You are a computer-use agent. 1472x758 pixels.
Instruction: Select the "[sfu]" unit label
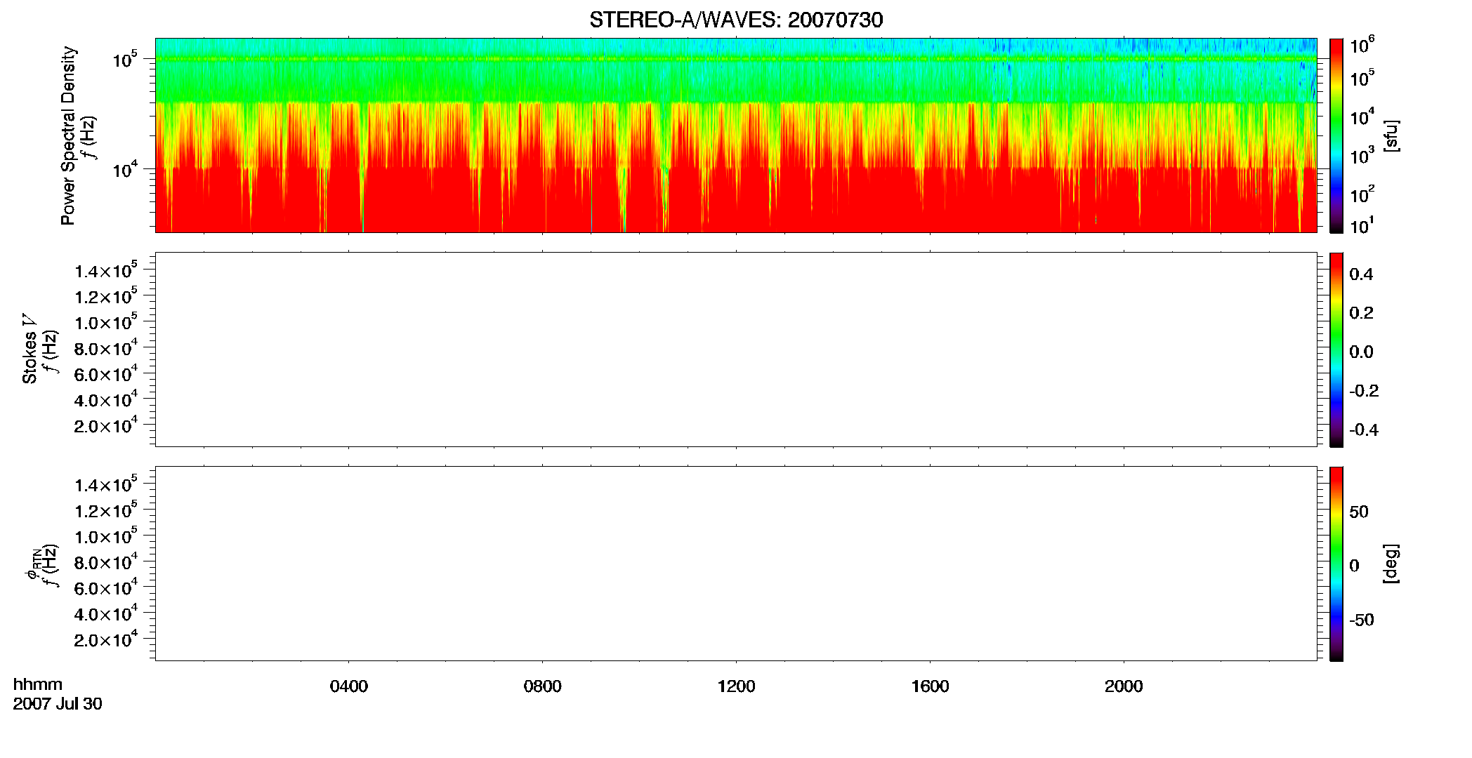(1391, 136)
